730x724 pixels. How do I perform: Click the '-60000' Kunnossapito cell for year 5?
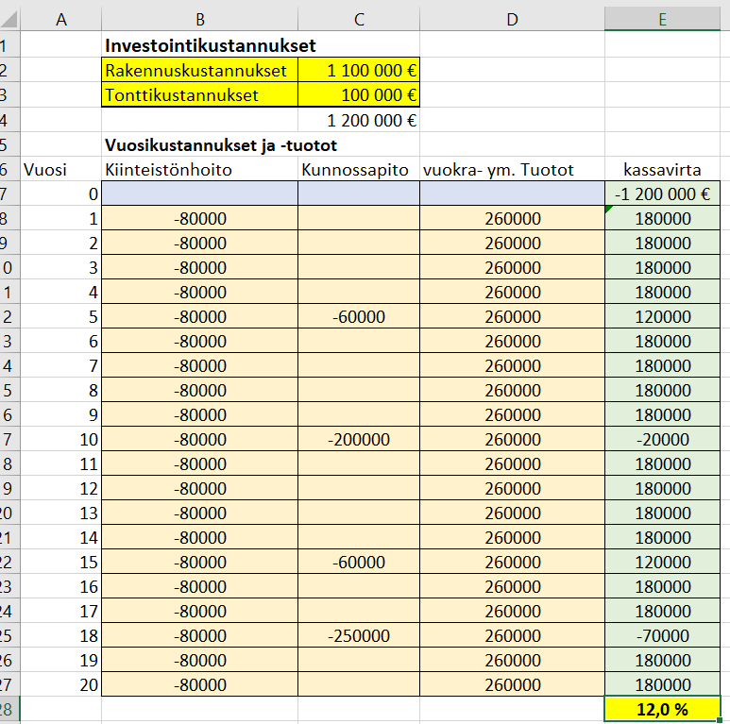(x=359, y=316)
